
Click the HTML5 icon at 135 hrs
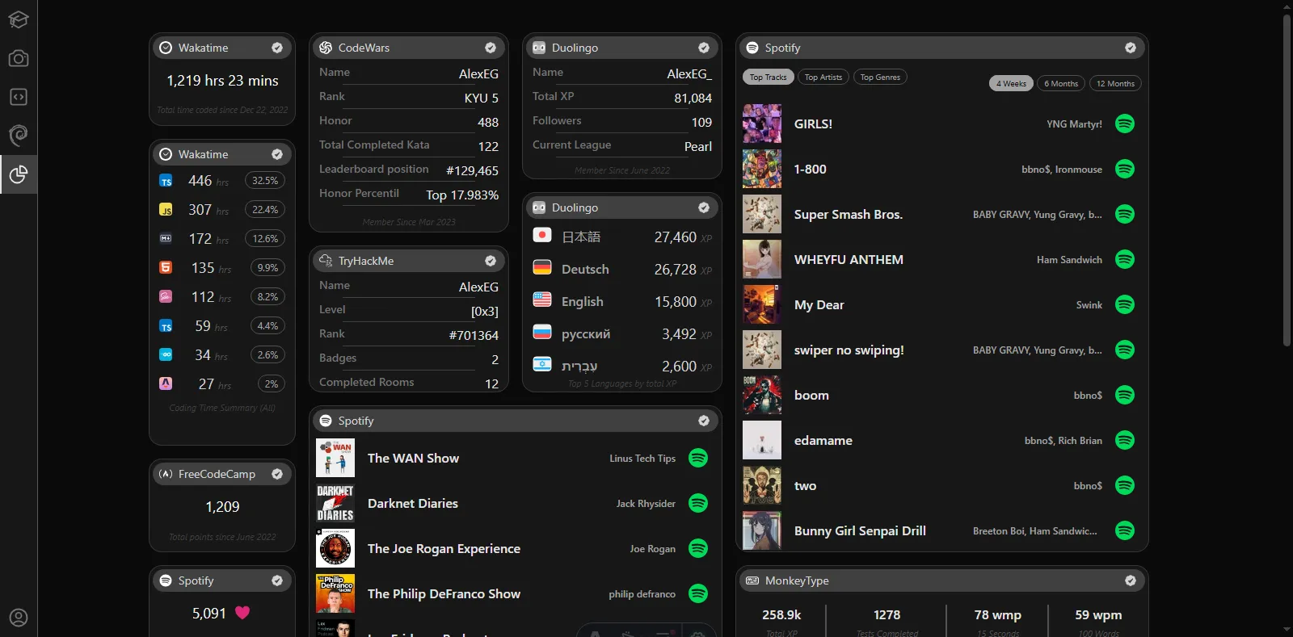tap(166, 267)
